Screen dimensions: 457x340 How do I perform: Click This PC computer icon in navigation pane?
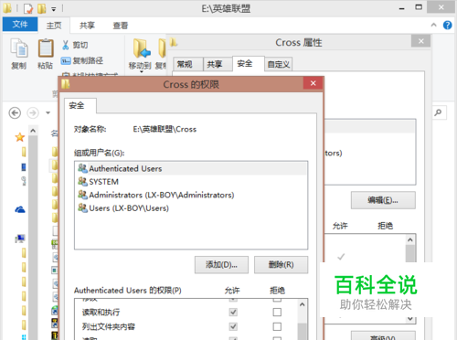[x=20, y=239]
